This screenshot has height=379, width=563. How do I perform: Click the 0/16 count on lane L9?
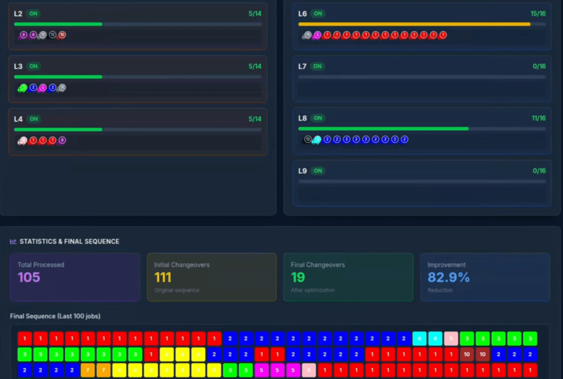coord(539,171)
